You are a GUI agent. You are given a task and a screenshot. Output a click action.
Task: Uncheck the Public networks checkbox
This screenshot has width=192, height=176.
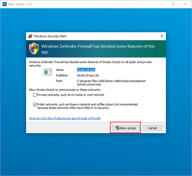[35, 105]
